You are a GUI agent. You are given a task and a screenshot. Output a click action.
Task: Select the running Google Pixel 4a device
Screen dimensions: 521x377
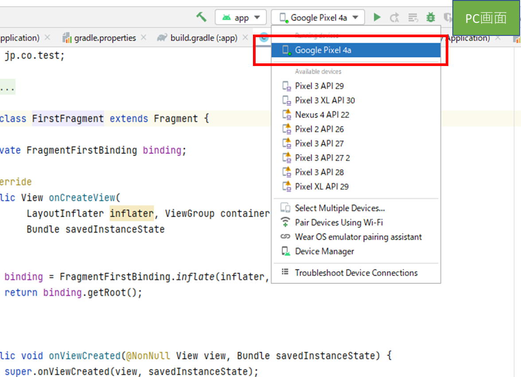(x=356, y=50)
